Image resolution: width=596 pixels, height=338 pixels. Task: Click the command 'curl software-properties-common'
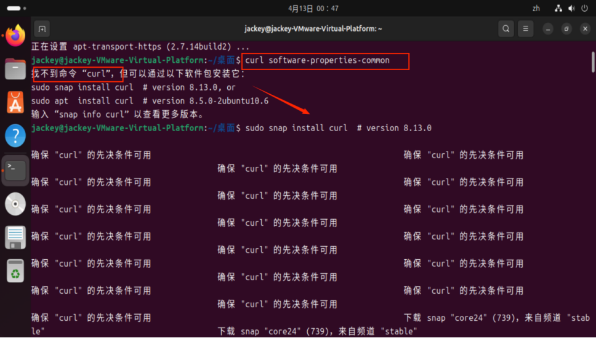317,60
